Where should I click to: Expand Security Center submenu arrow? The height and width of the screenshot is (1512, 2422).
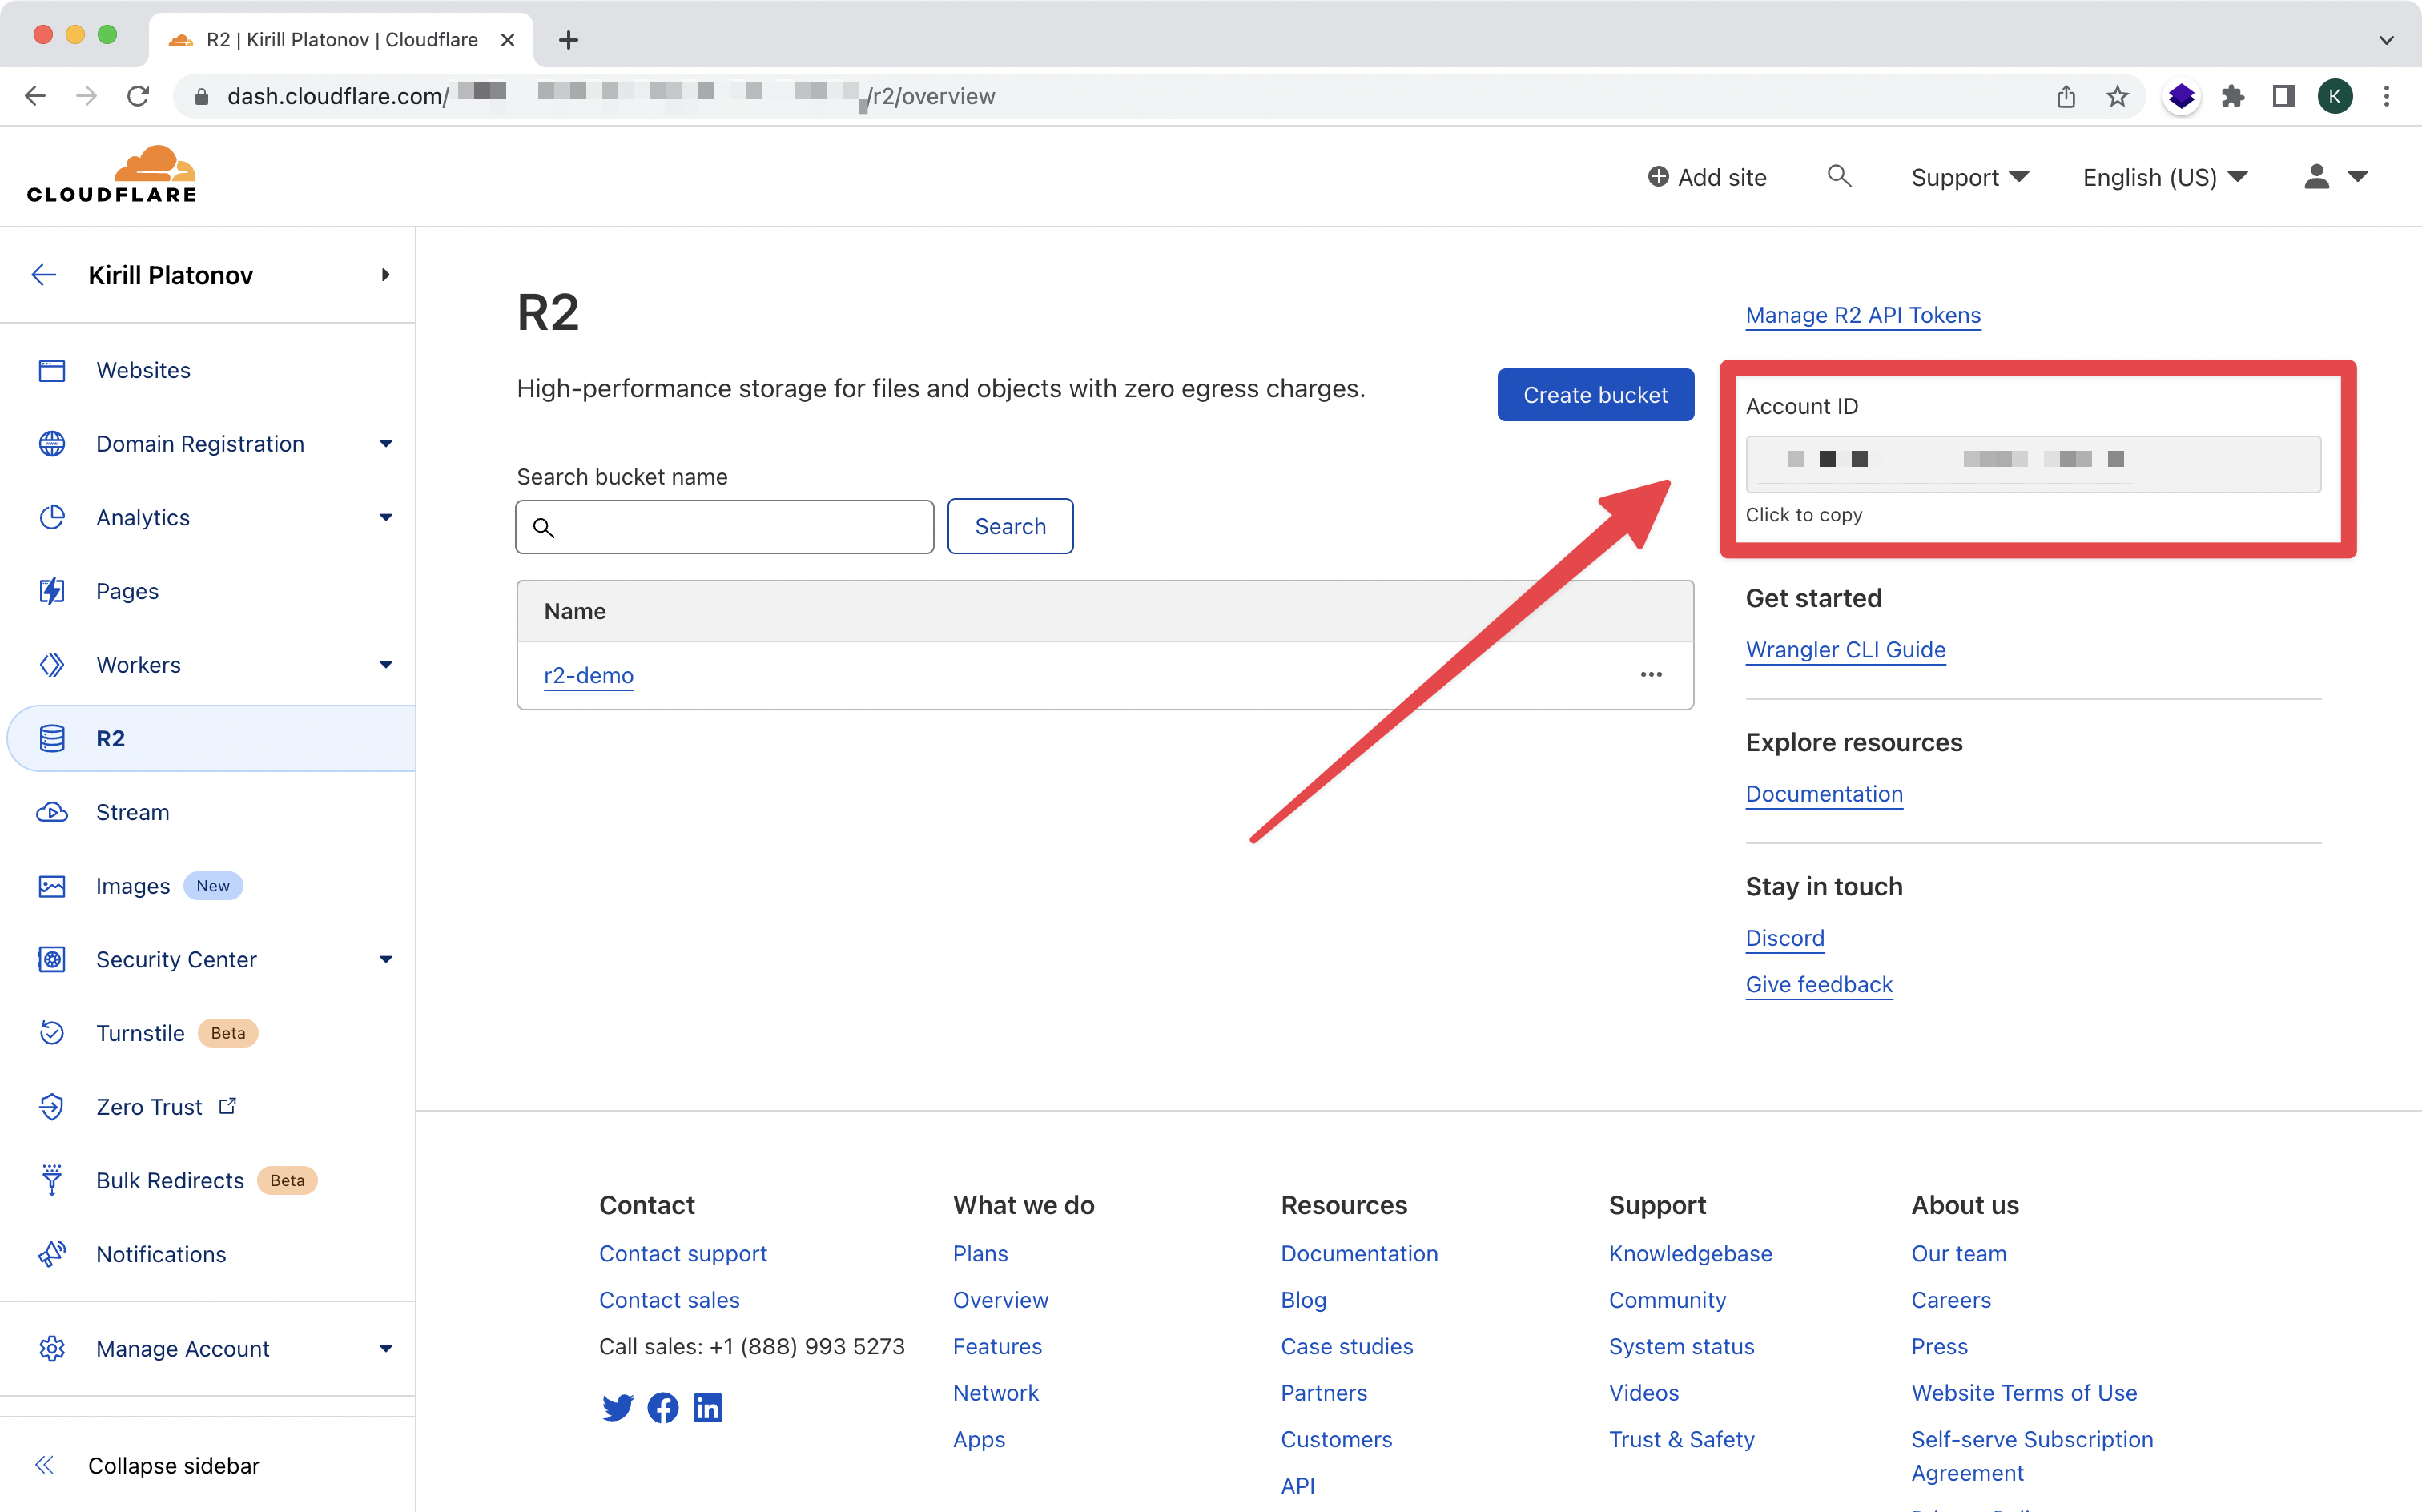[386, 959]
